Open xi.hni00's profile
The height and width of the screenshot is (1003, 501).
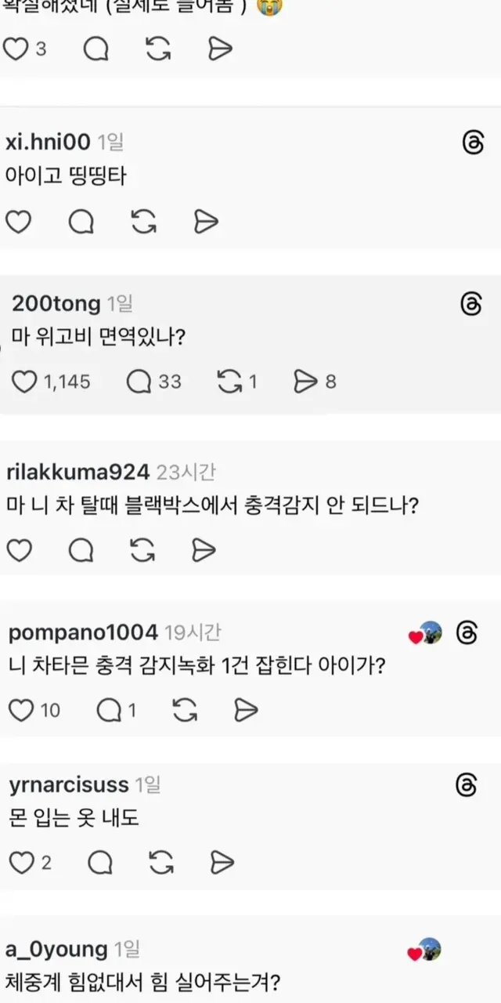pos(48,142)
